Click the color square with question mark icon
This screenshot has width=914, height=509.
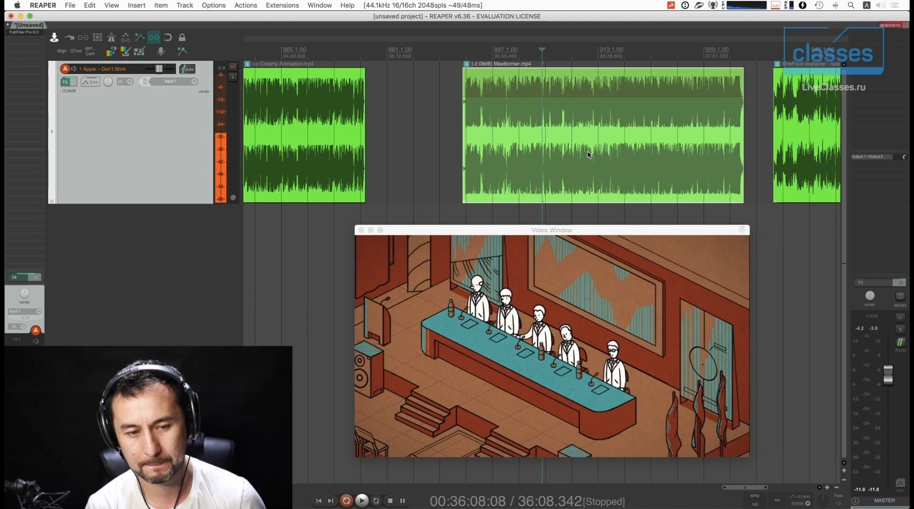pyautogui.click(x=111, y=51)
